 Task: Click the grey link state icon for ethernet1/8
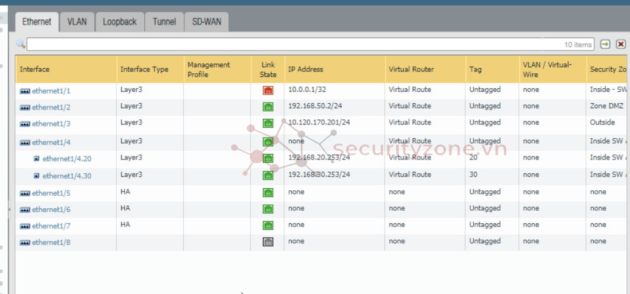267,242
